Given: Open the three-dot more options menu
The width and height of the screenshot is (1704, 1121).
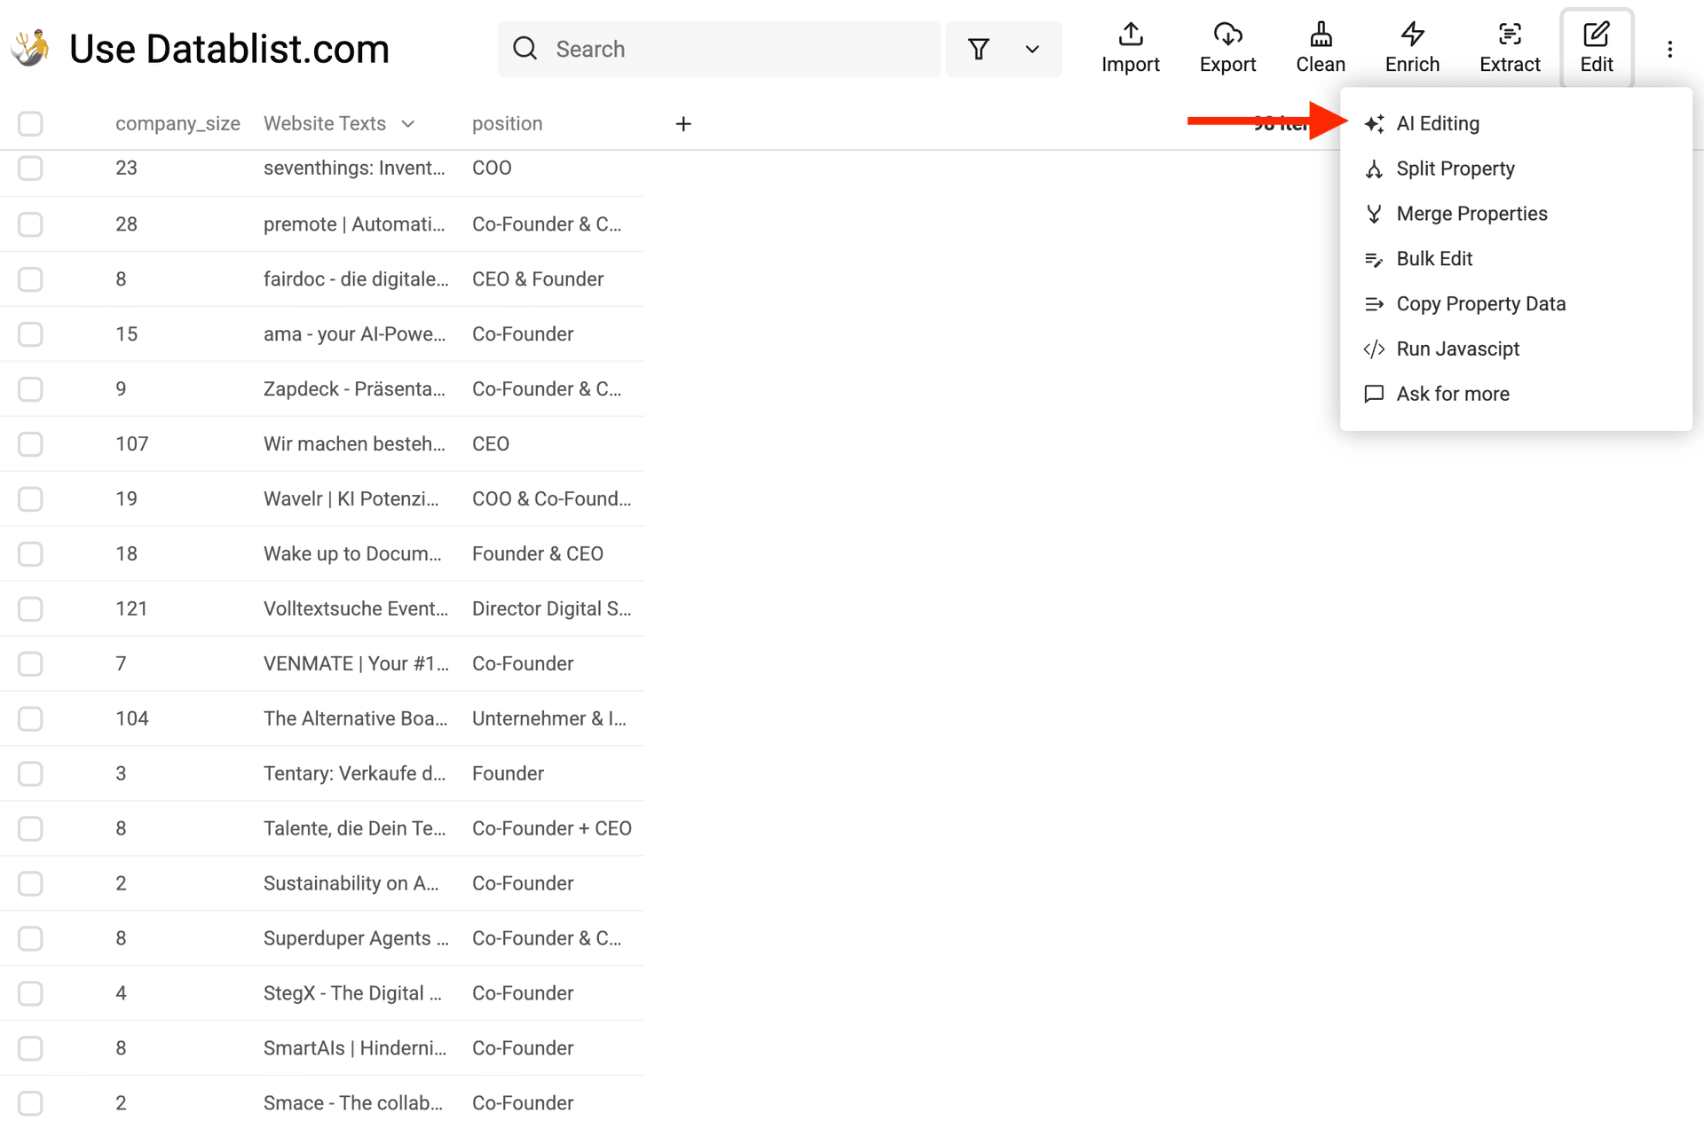Looking at the screenshot, I should click(1669, 50).
